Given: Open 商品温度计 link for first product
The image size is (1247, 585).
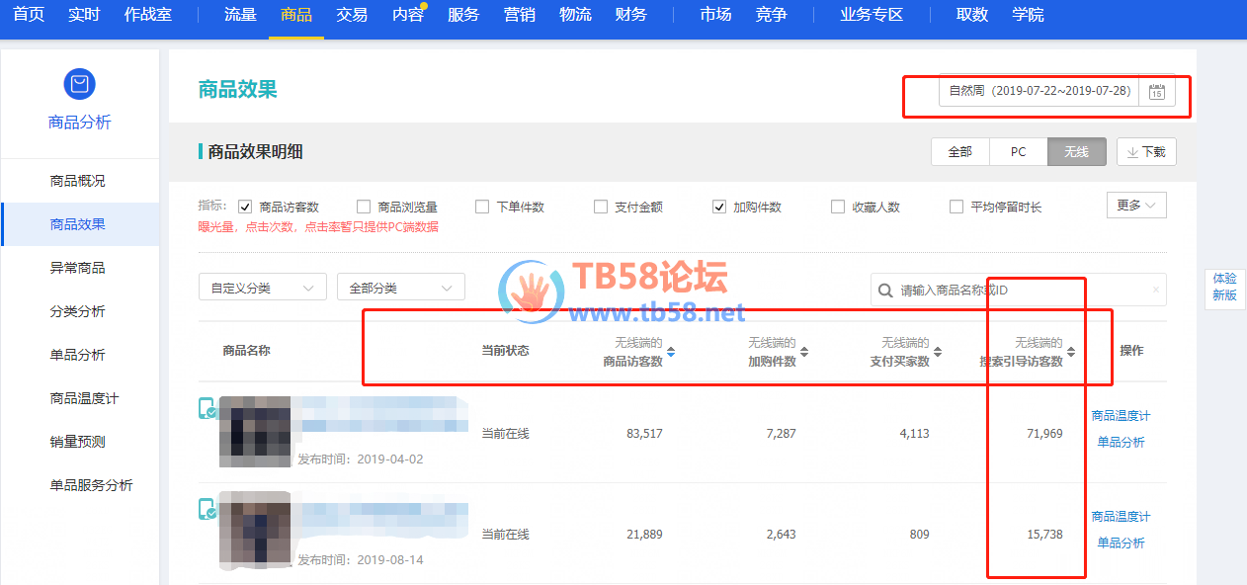Looking at the screenshot, I should pos(1121,416).
